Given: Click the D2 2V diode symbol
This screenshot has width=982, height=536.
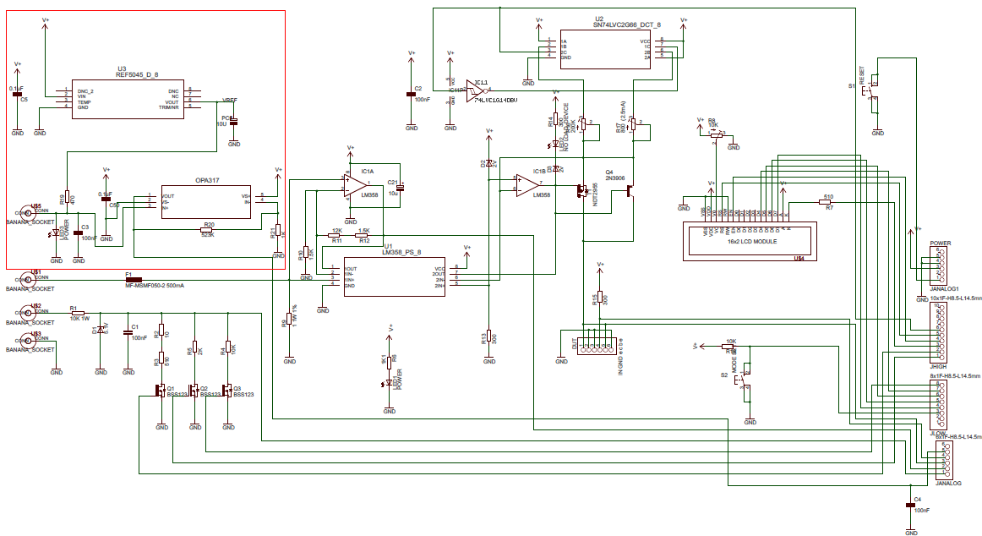Looking at the screenshot, I should point(489,162).
